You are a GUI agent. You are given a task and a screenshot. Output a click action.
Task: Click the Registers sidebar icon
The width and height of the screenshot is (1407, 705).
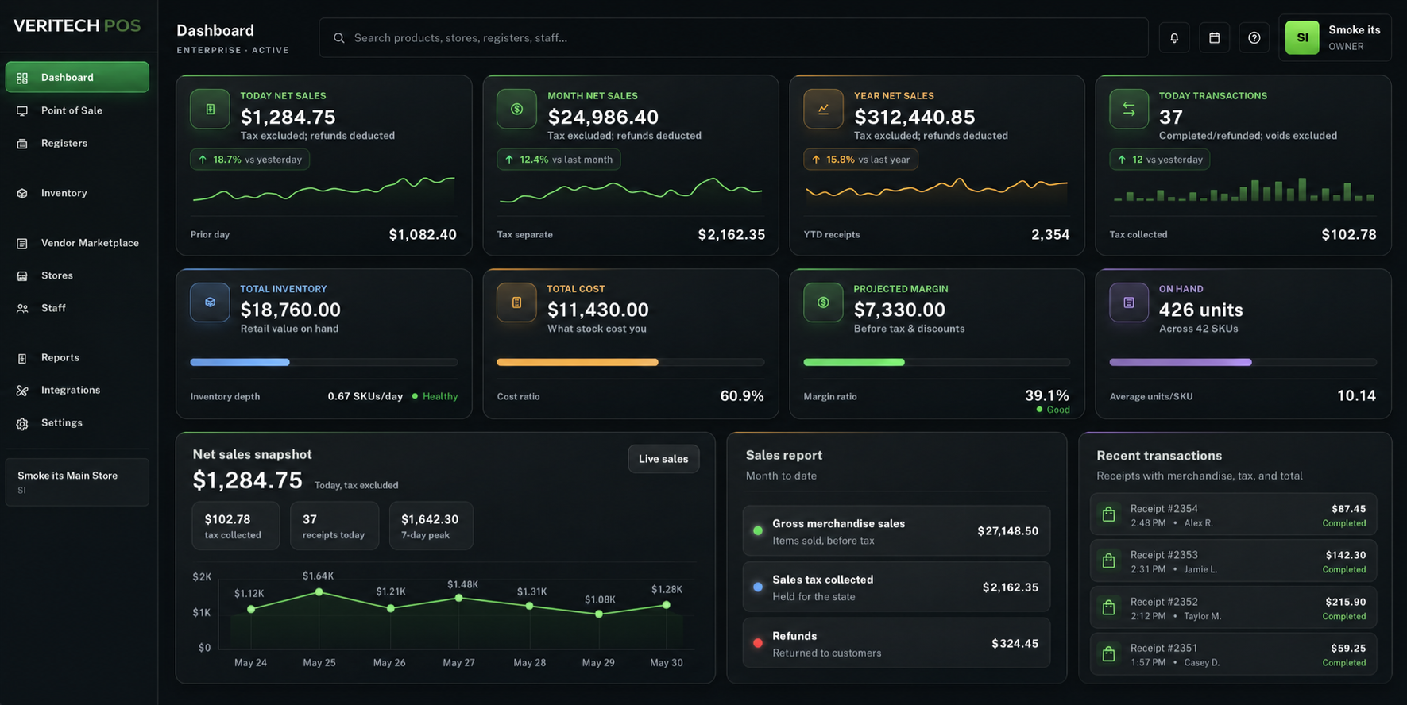[x=22, y=144]
